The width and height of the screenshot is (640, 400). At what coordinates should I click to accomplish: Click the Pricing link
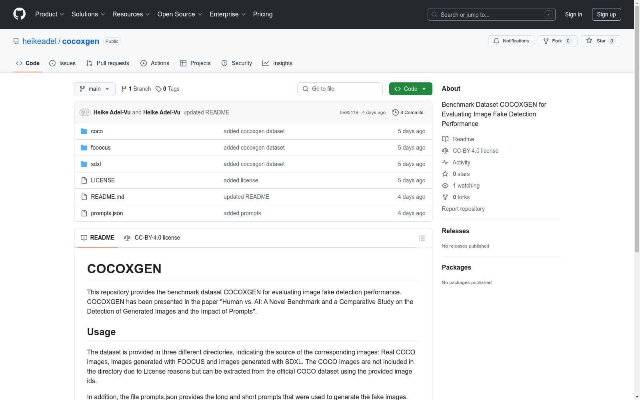click(x=263, y=14)
